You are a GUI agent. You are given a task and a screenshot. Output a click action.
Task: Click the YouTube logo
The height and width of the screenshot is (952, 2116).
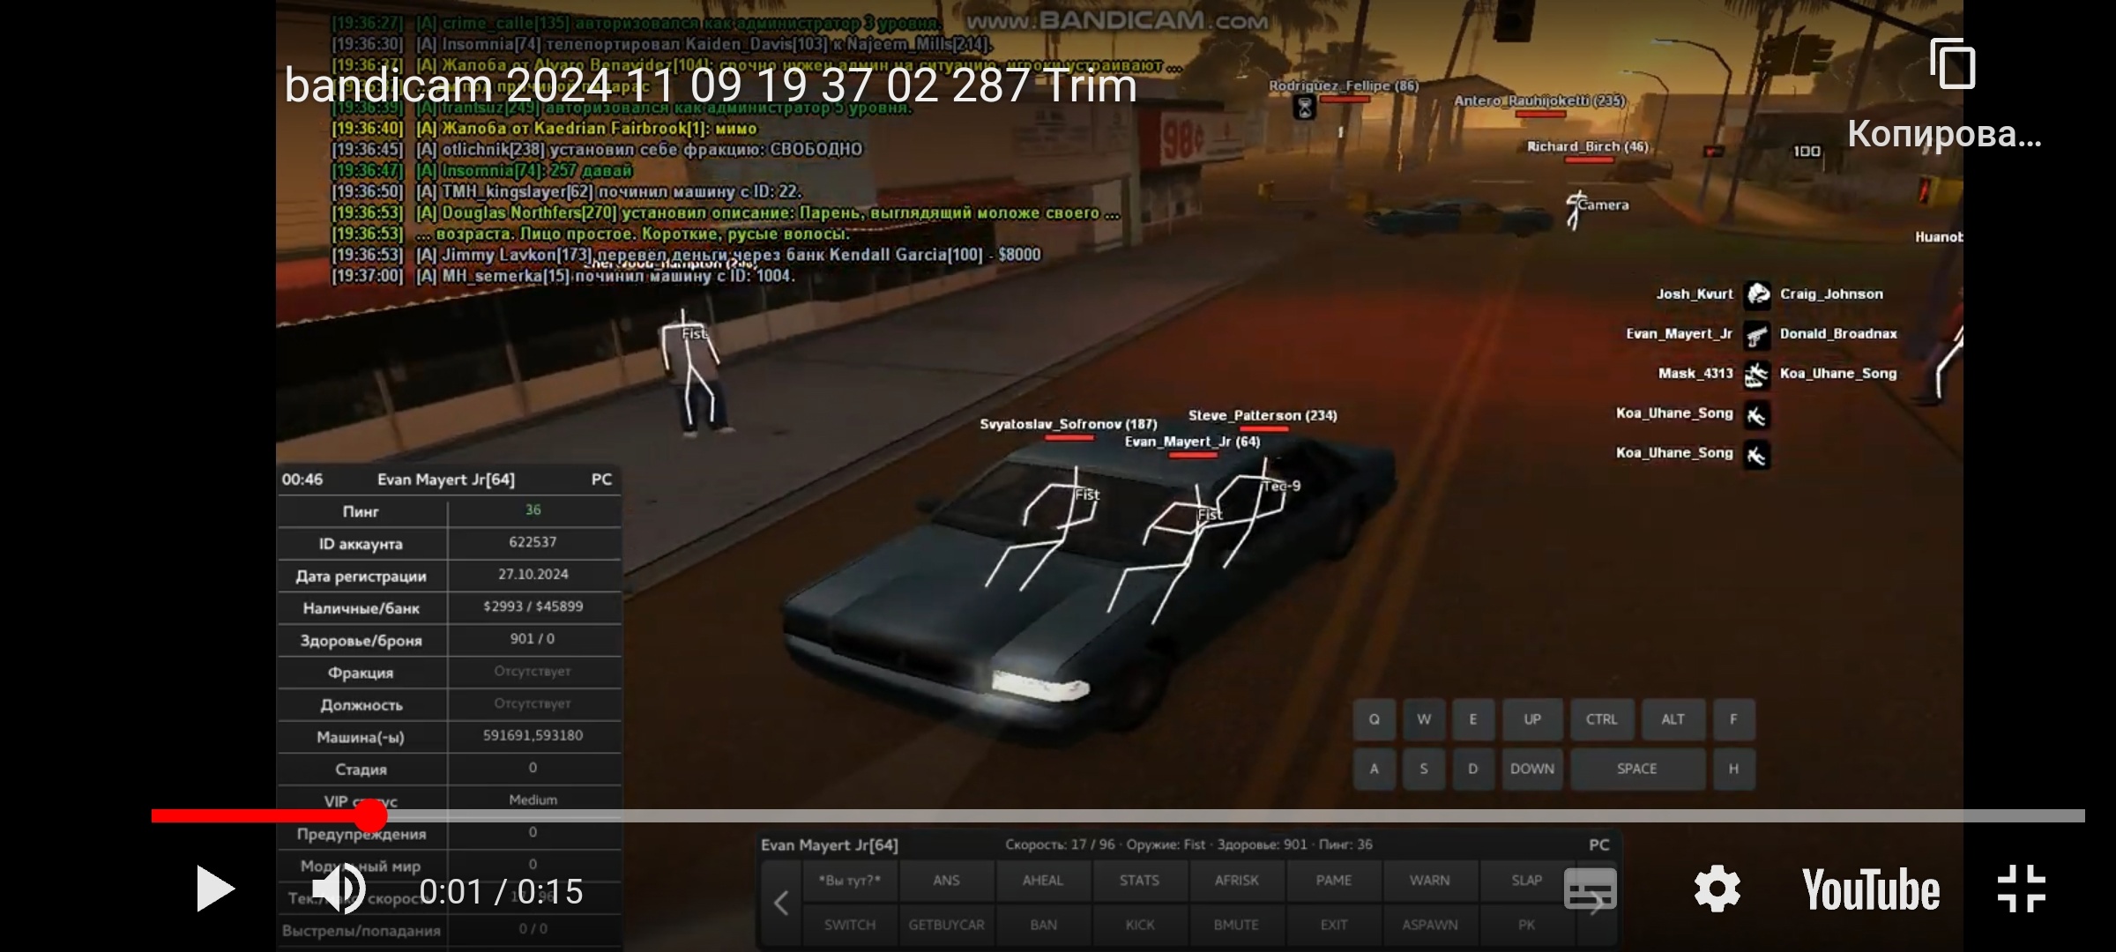coord(1870,889)
